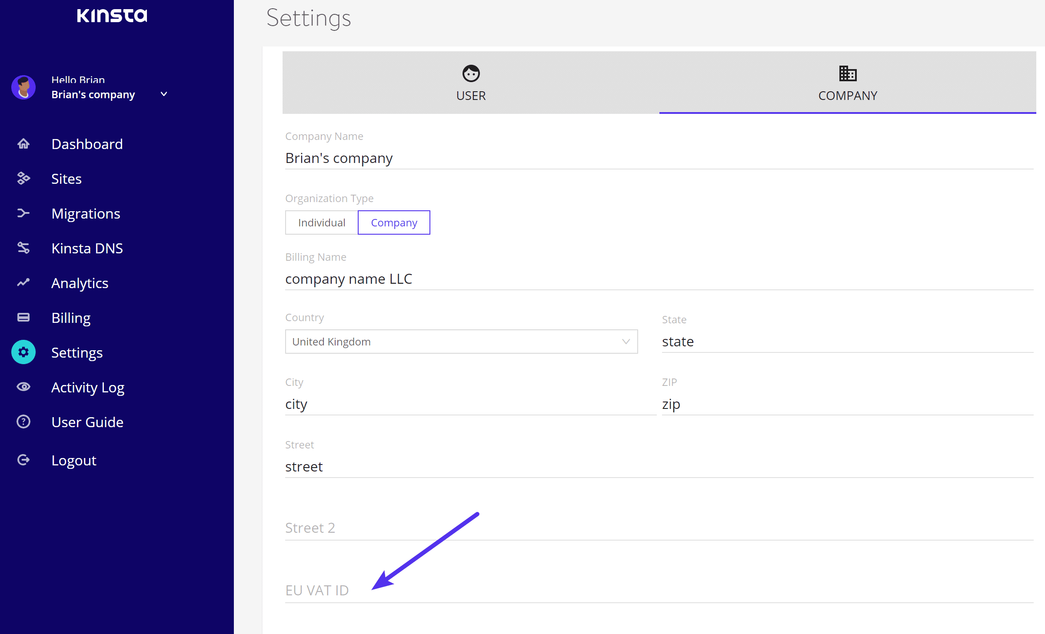Focus the Billing Name field
This screenshot has width=1045, height=634.
point(659,279)
